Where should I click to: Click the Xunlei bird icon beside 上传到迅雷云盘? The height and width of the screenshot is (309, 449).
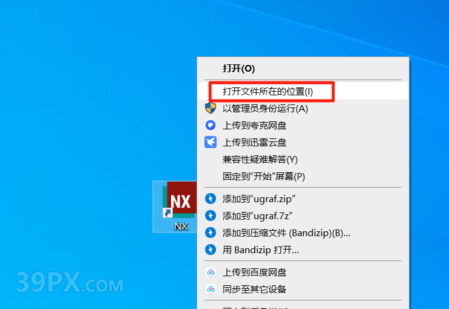(x=211, y=142)
